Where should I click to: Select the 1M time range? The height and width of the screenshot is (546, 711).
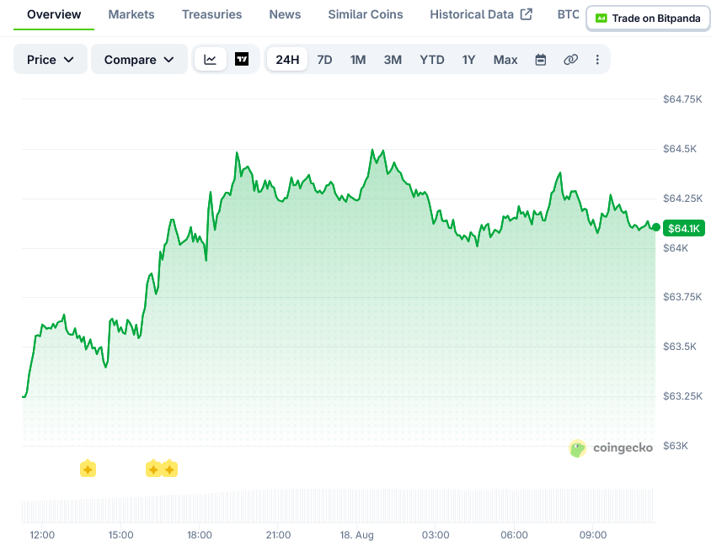point(358,59)
